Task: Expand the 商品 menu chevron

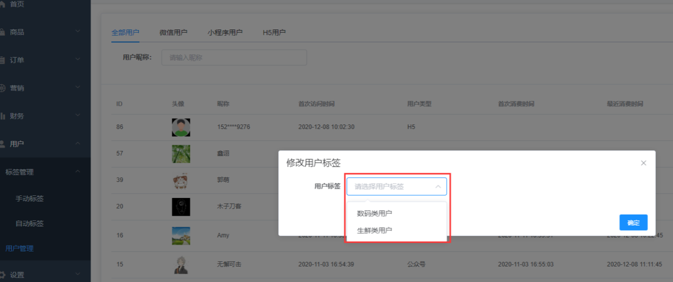Action: click(x=78, y=32)
